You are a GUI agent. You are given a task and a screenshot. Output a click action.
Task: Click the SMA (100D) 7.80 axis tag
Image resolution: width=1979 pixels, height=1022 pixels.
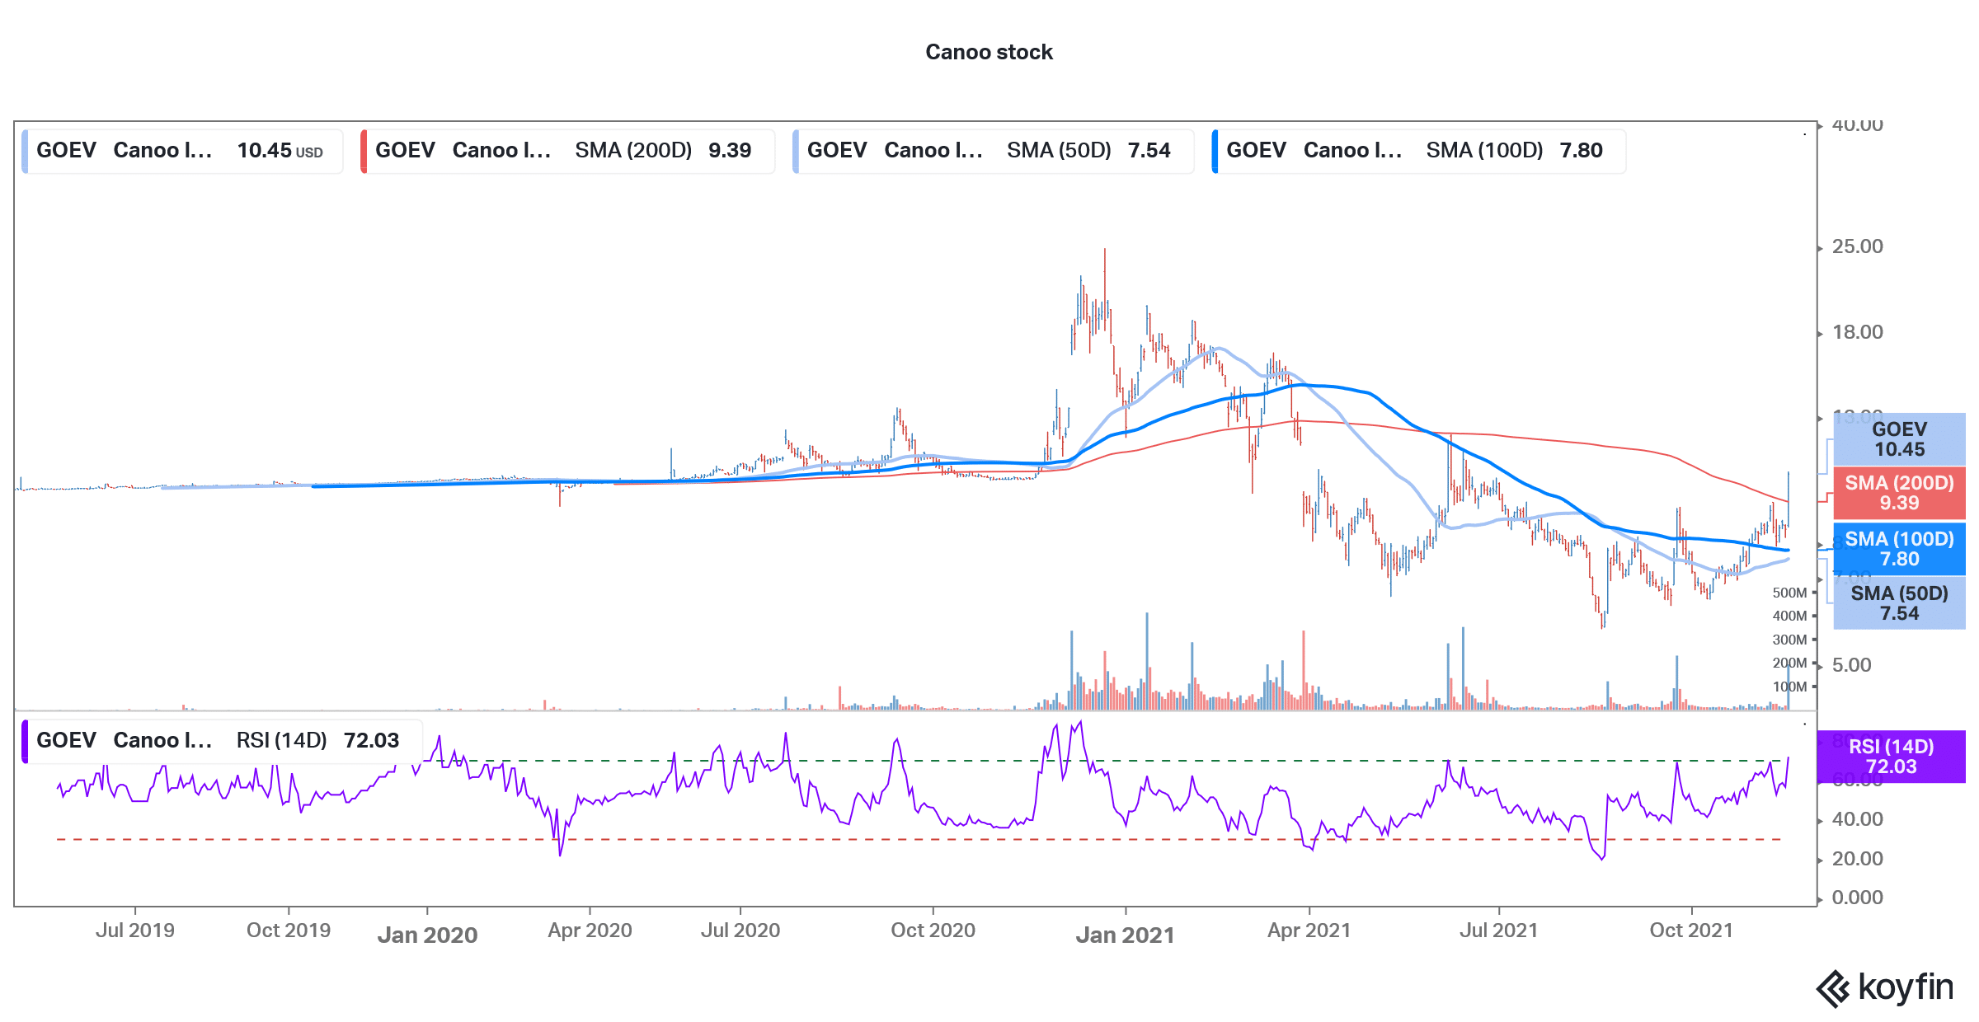(x=1899, y=549)
